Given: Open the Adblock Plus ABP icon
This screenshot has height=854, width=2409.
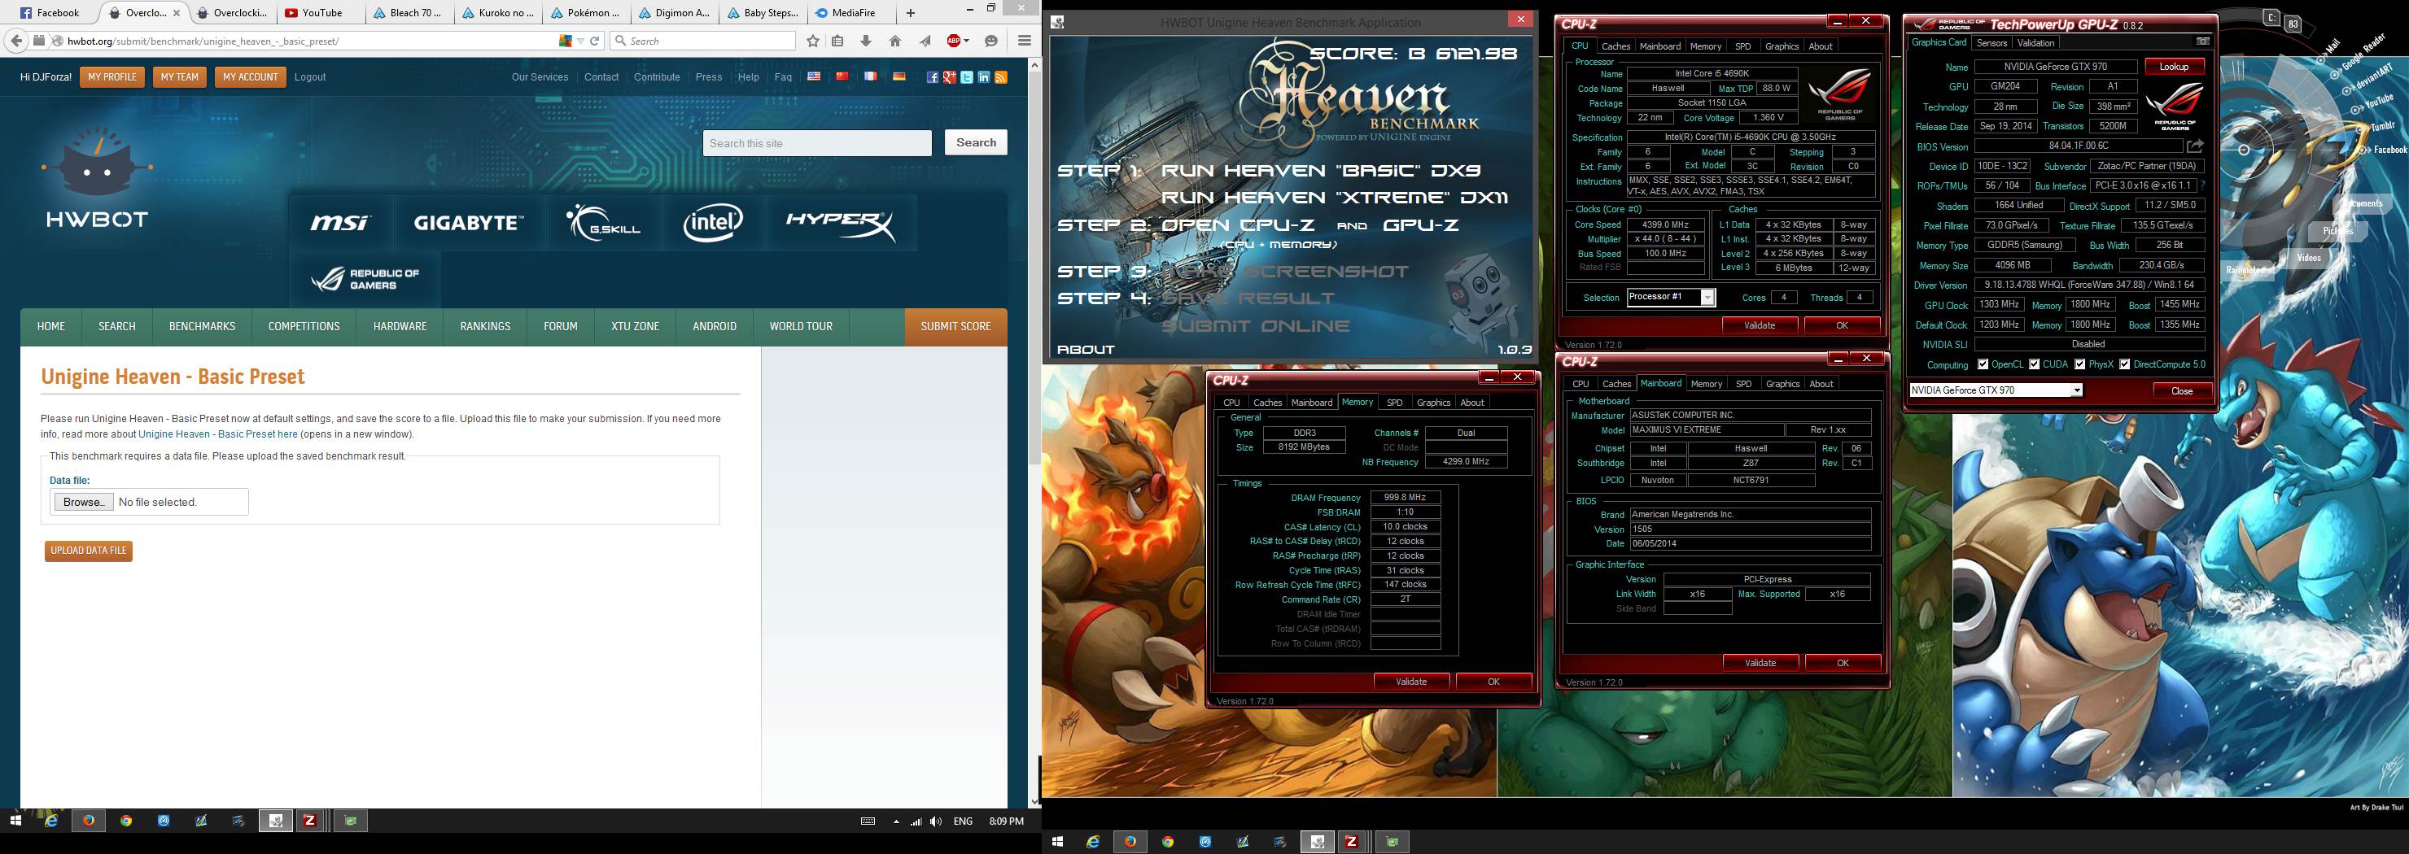Looking at the screenshot, I should coord(953,41).
